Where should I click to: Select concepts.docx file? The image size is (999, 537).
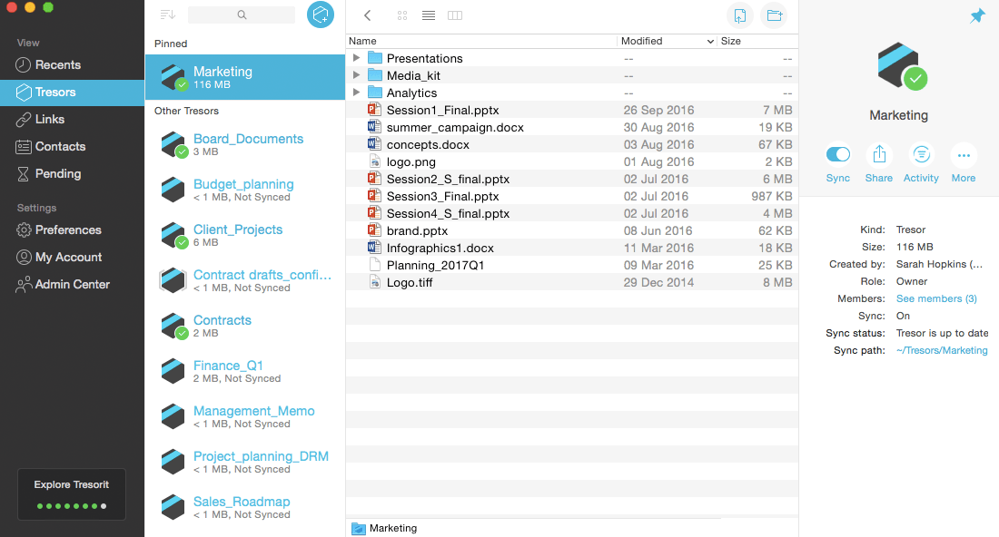[x=571, y=144]
